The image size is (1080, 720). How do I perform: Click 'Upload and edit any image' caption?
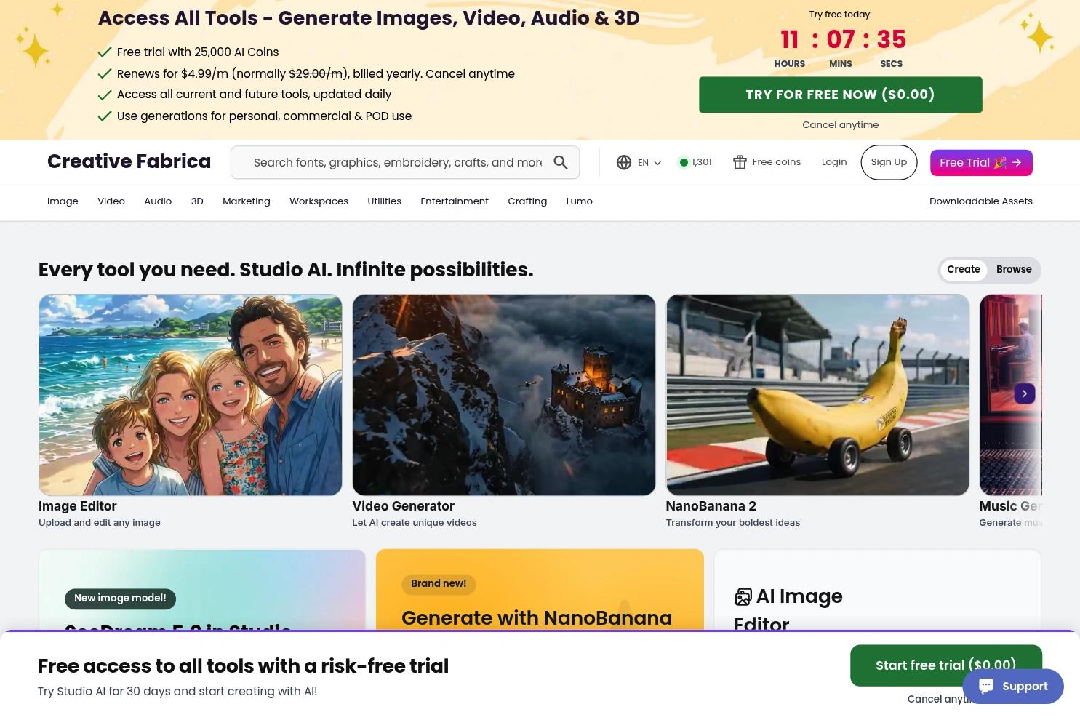click(x=100, y=523)
